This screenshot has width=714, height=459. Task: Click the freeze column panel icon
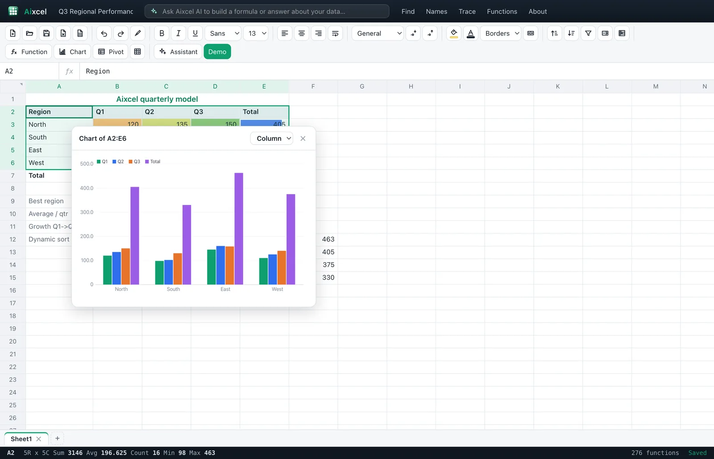(x=605, y=33)
